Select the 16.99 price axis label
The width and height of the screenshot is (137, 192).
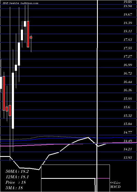[x=128, y=65]
